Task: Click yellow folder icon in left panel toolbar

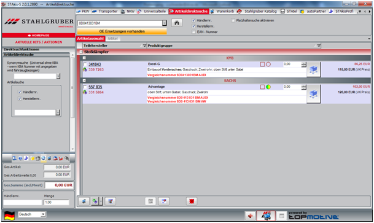Action: [x=32, y=158]
